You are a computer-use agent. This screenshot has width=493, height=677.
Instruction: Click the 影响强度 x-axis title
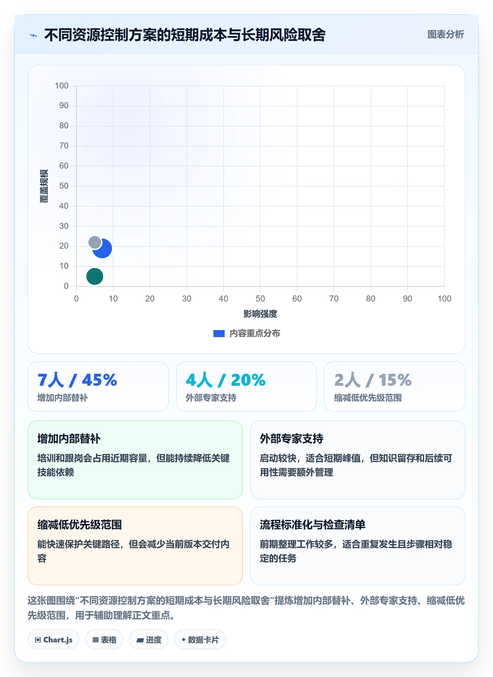(x=260, y=314)
